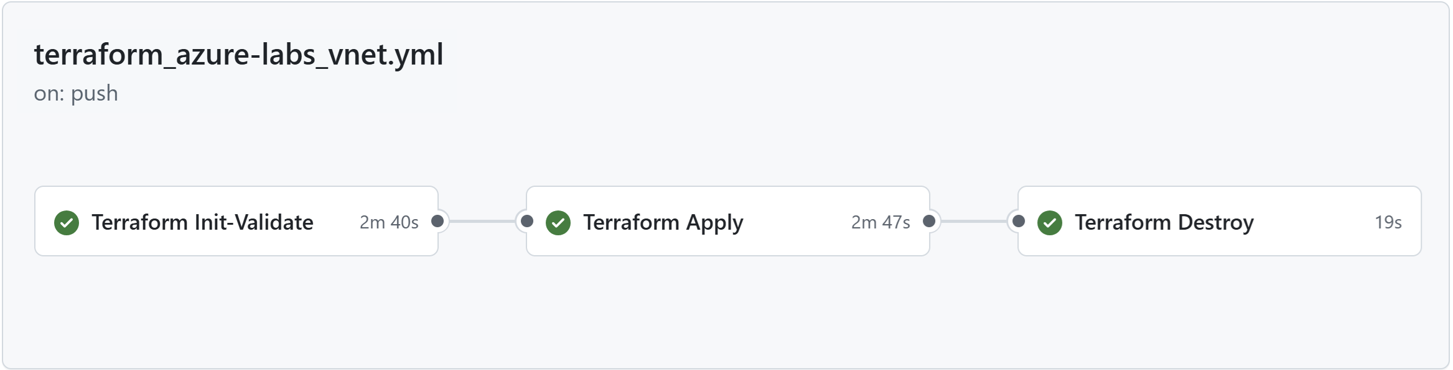The height and width of the screenshot is (370, 1453).
Task: Click the 2m 40s duration label
Action: click(x=389, y=222)
